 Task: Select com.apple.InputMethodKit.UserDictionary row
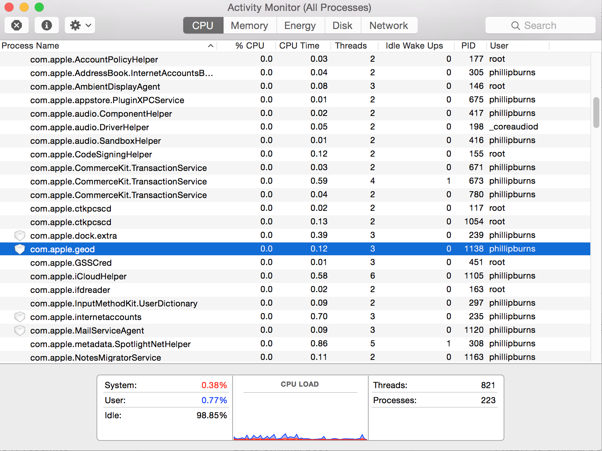click(295, 303)
